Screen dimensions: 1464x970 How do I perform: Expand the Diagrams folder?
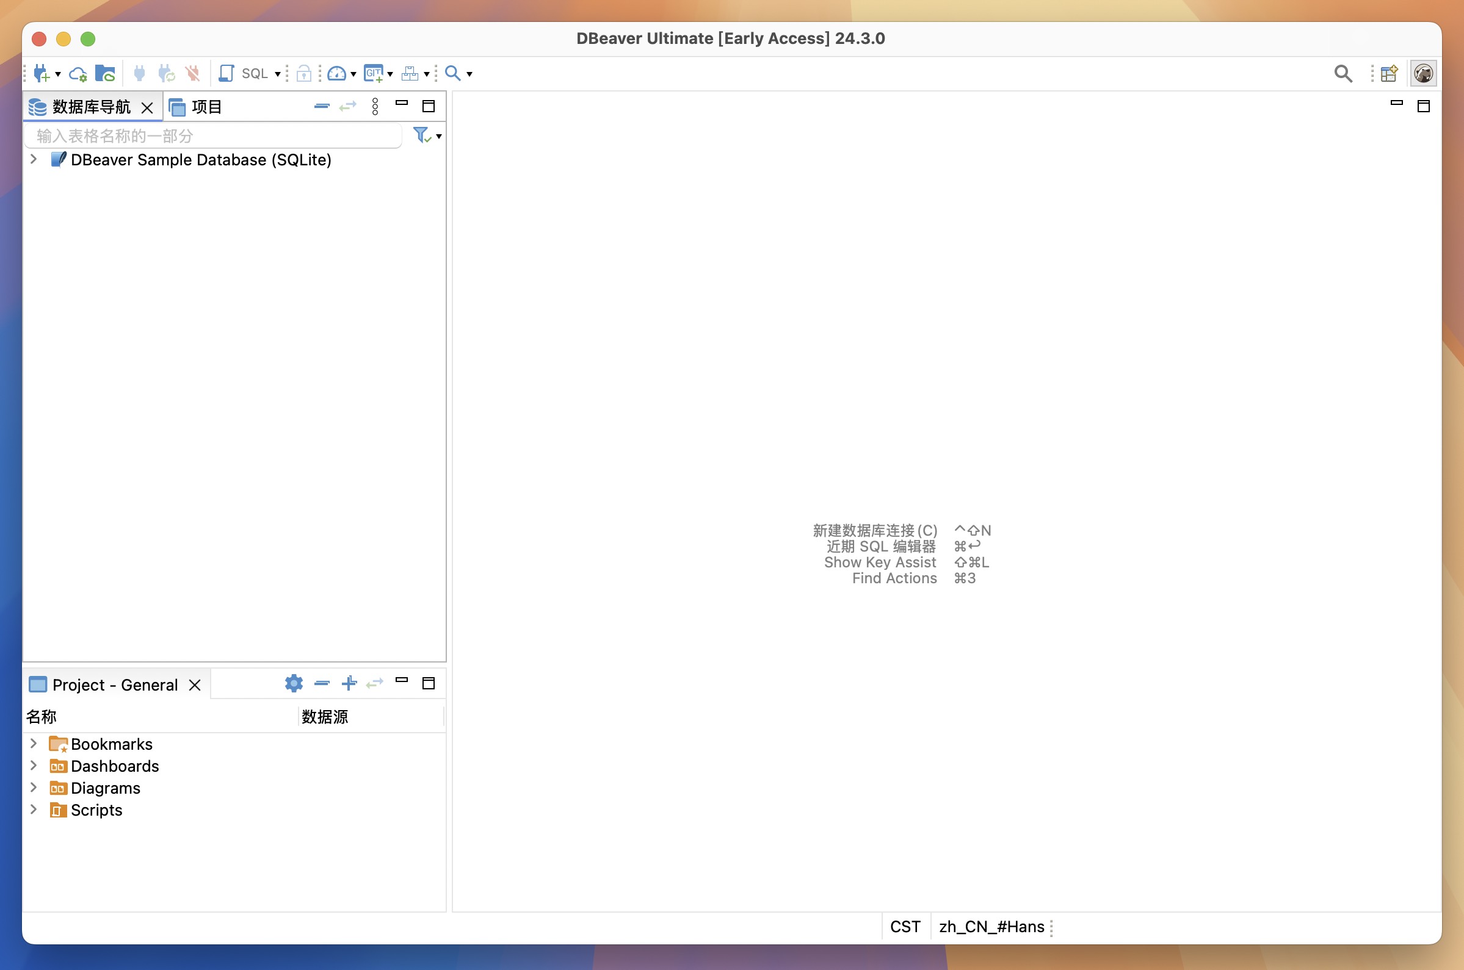[x=34, y=787]
